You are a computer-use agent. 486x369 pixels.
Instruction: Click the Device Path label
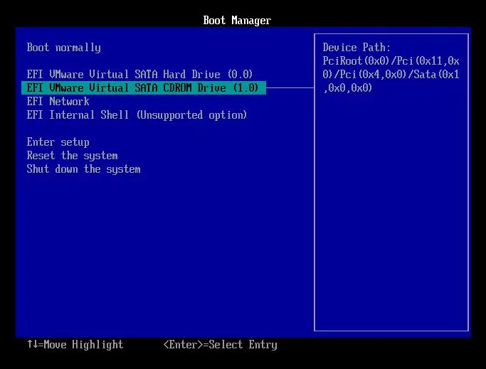tap(356, 48)
